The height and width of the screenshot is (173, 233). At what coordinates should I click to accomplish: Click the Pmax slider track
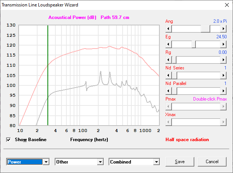(x=196, y=107)
